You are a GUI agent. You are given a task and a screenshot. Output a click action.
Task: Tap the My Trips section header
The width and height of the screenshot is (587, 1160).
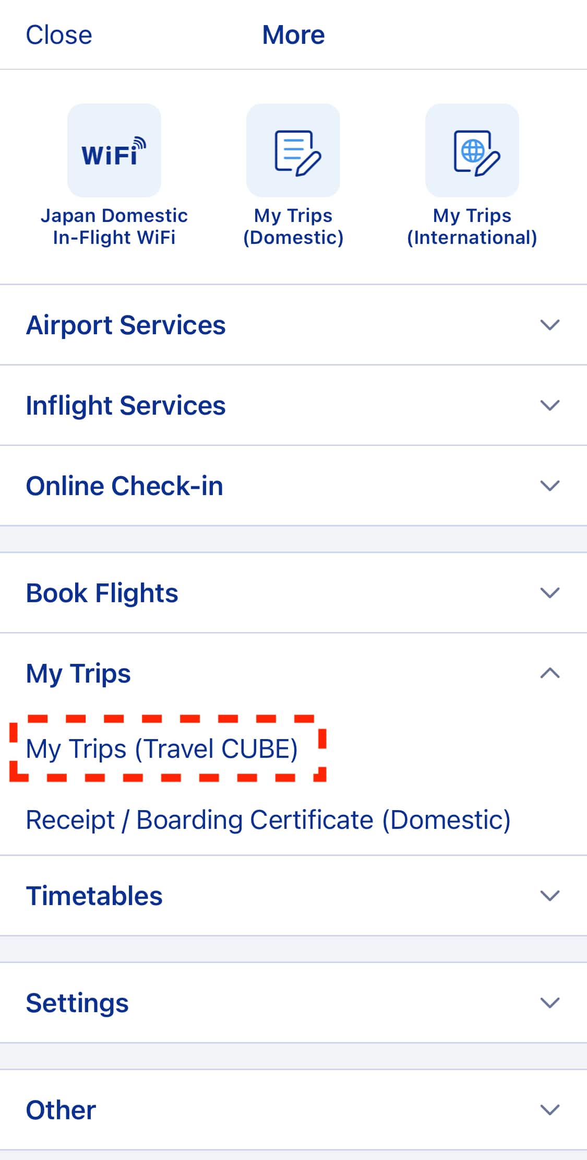point(293,673)
